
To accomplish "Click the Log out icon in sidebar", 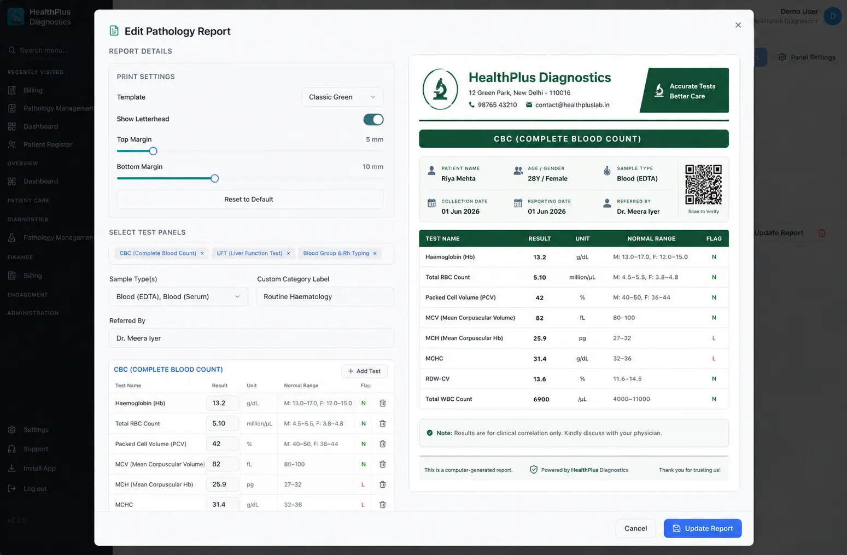I will coord(12,488).
